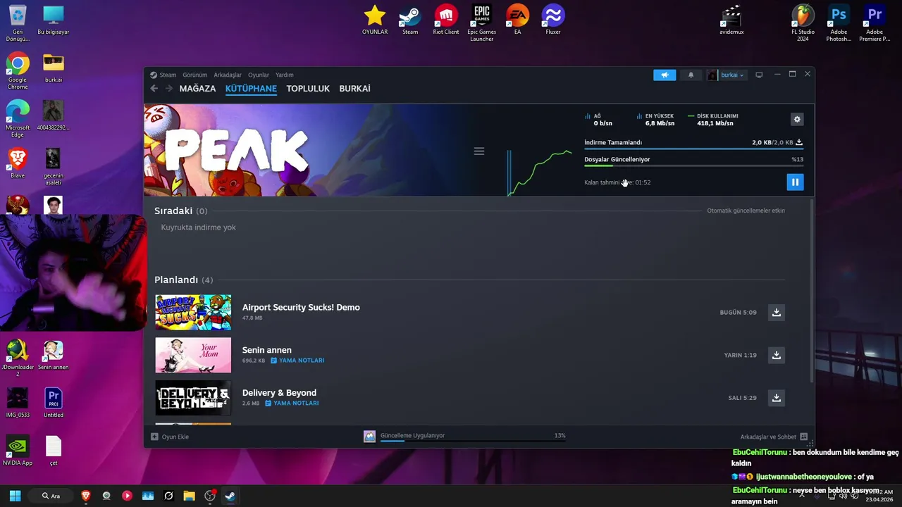Select the 'Airport Security Sucks! Demo' title
This screenshot has width=902, height=507.
tap(301, 308)
